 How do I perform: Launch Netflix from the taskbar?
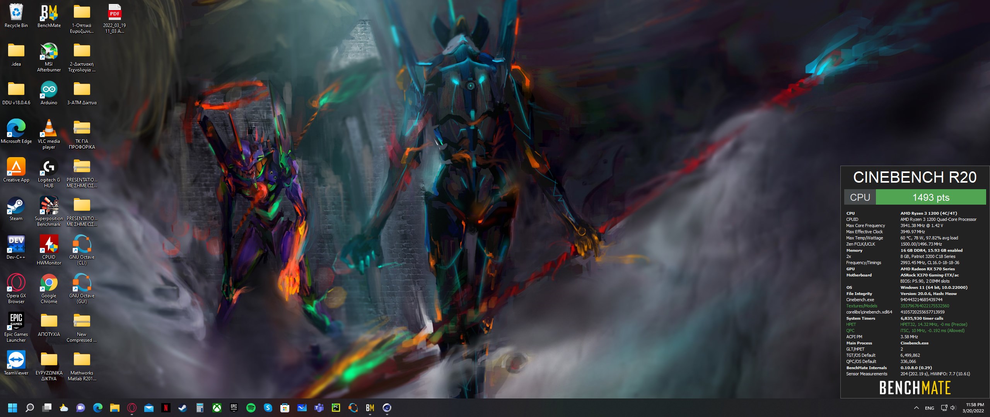click(x=166, y=408)
